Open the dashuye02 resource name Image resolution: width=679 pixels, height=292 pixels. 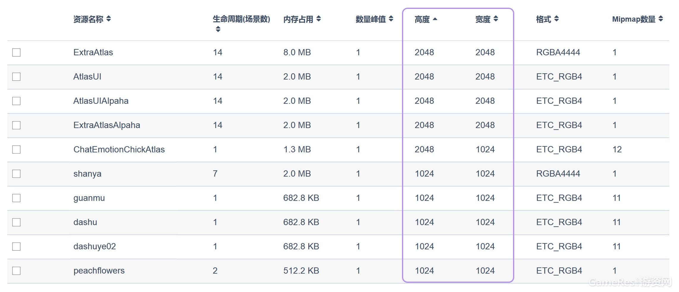tap(95, 247)
